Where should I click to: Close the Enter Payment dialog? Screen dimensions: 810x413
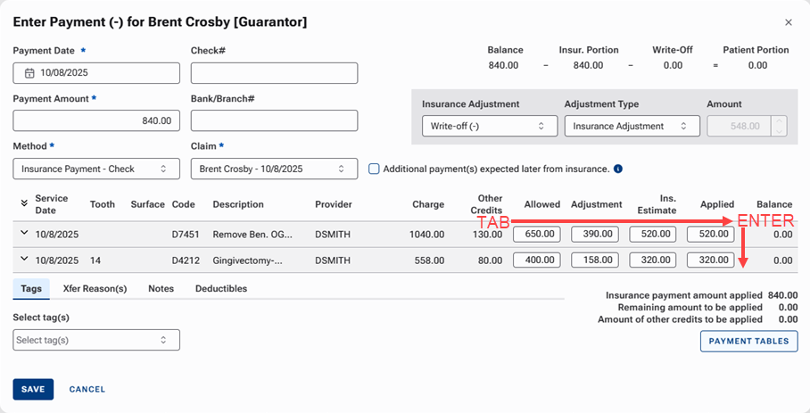pyautogui.click(x=788, y=21)
